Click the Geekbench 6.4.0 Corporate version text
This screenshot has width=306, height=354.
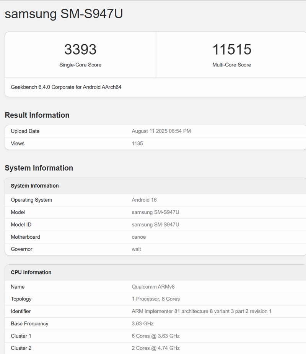pyautogui.click(x=66, y=87)
